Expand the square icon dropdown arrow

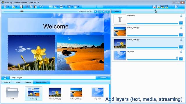(78, 7)
